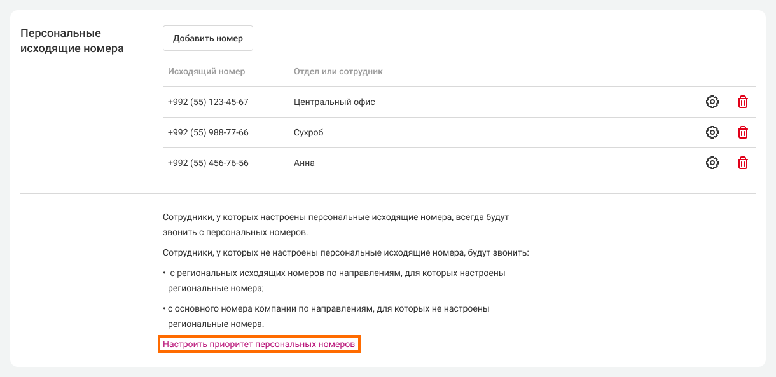The image size is (776, 377).
Task: Open 'Настроить приоритет персональных номеров' link
Action: point(259,344)
